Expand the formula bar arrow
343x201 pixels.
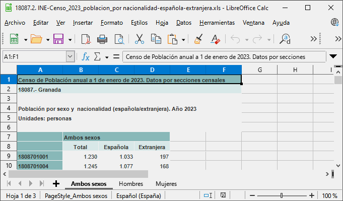point(333,56)
